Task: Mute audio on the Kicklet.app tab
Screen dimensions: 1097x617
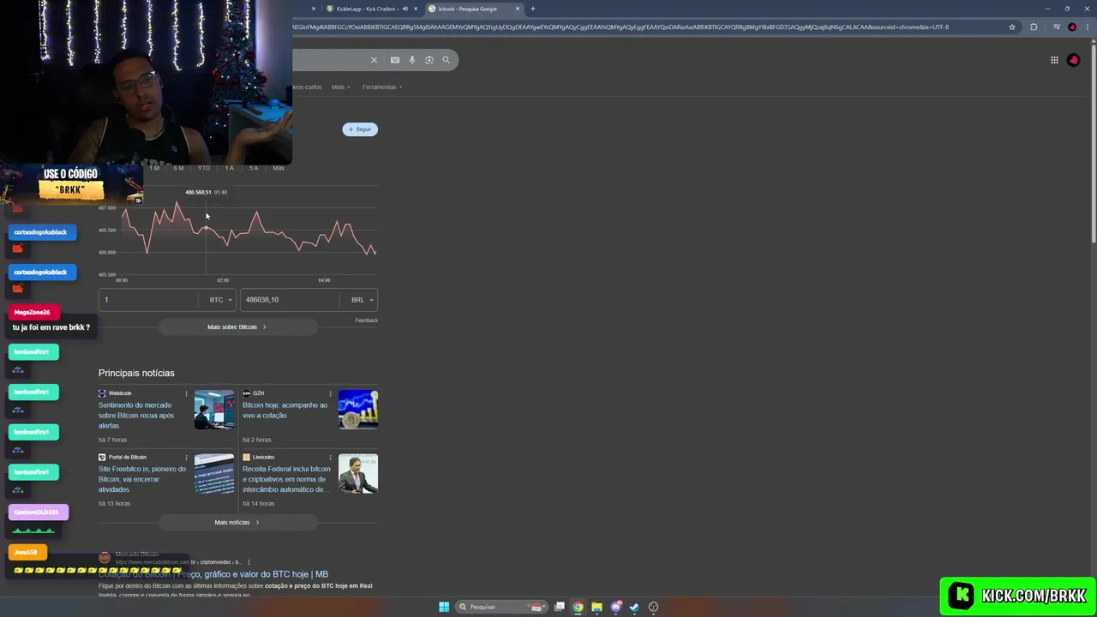Action: 405,9
